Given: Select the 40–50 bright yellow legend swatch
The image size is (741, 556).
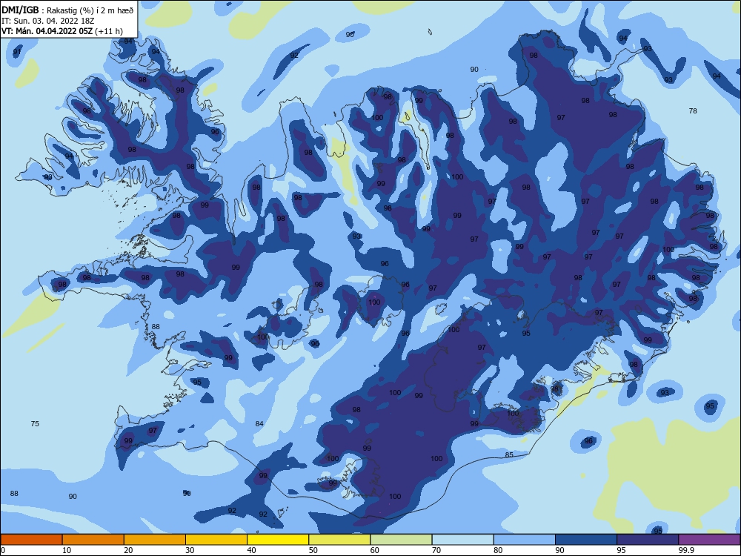Looking at the screenshot, I should (278, 540).
